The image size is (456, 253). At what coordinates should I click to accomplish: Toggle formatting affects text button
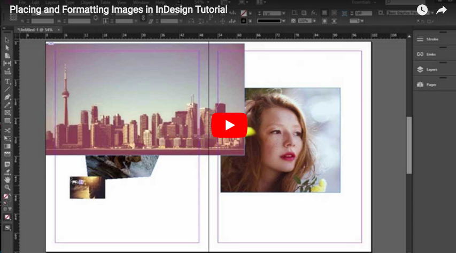click(10, 209)
